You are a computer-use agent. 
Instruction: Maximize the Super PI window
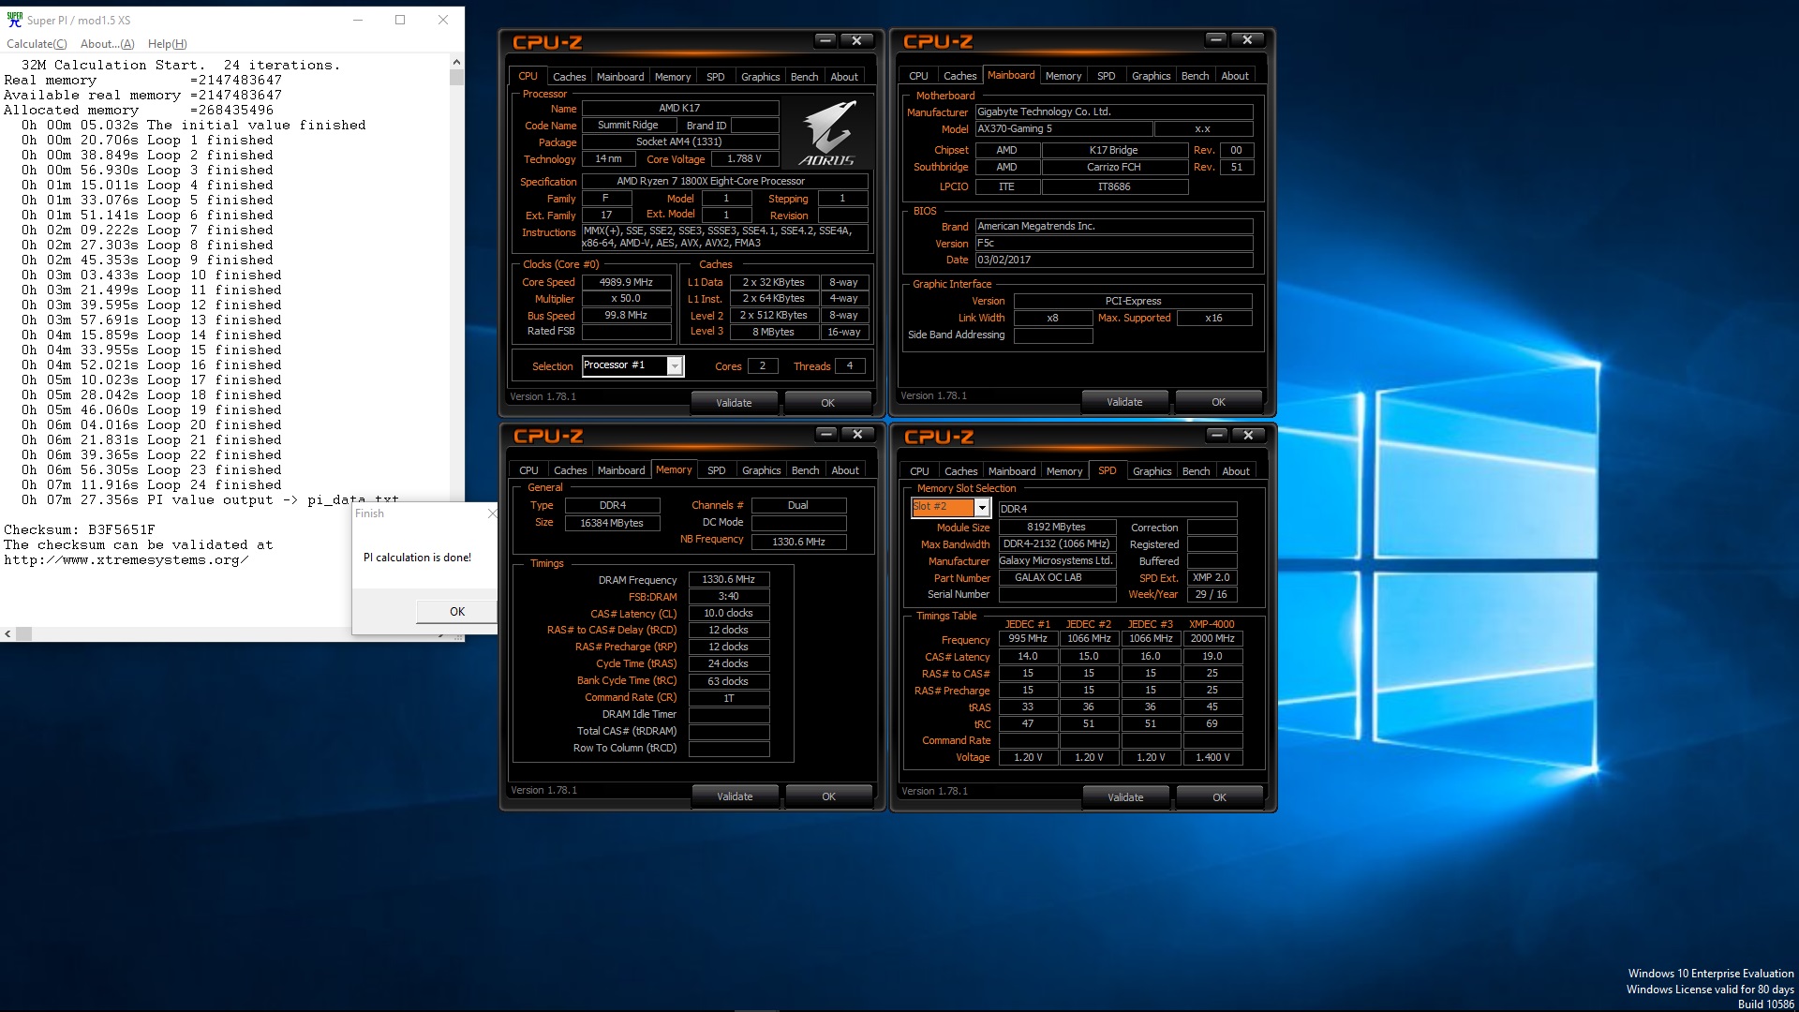400,20
